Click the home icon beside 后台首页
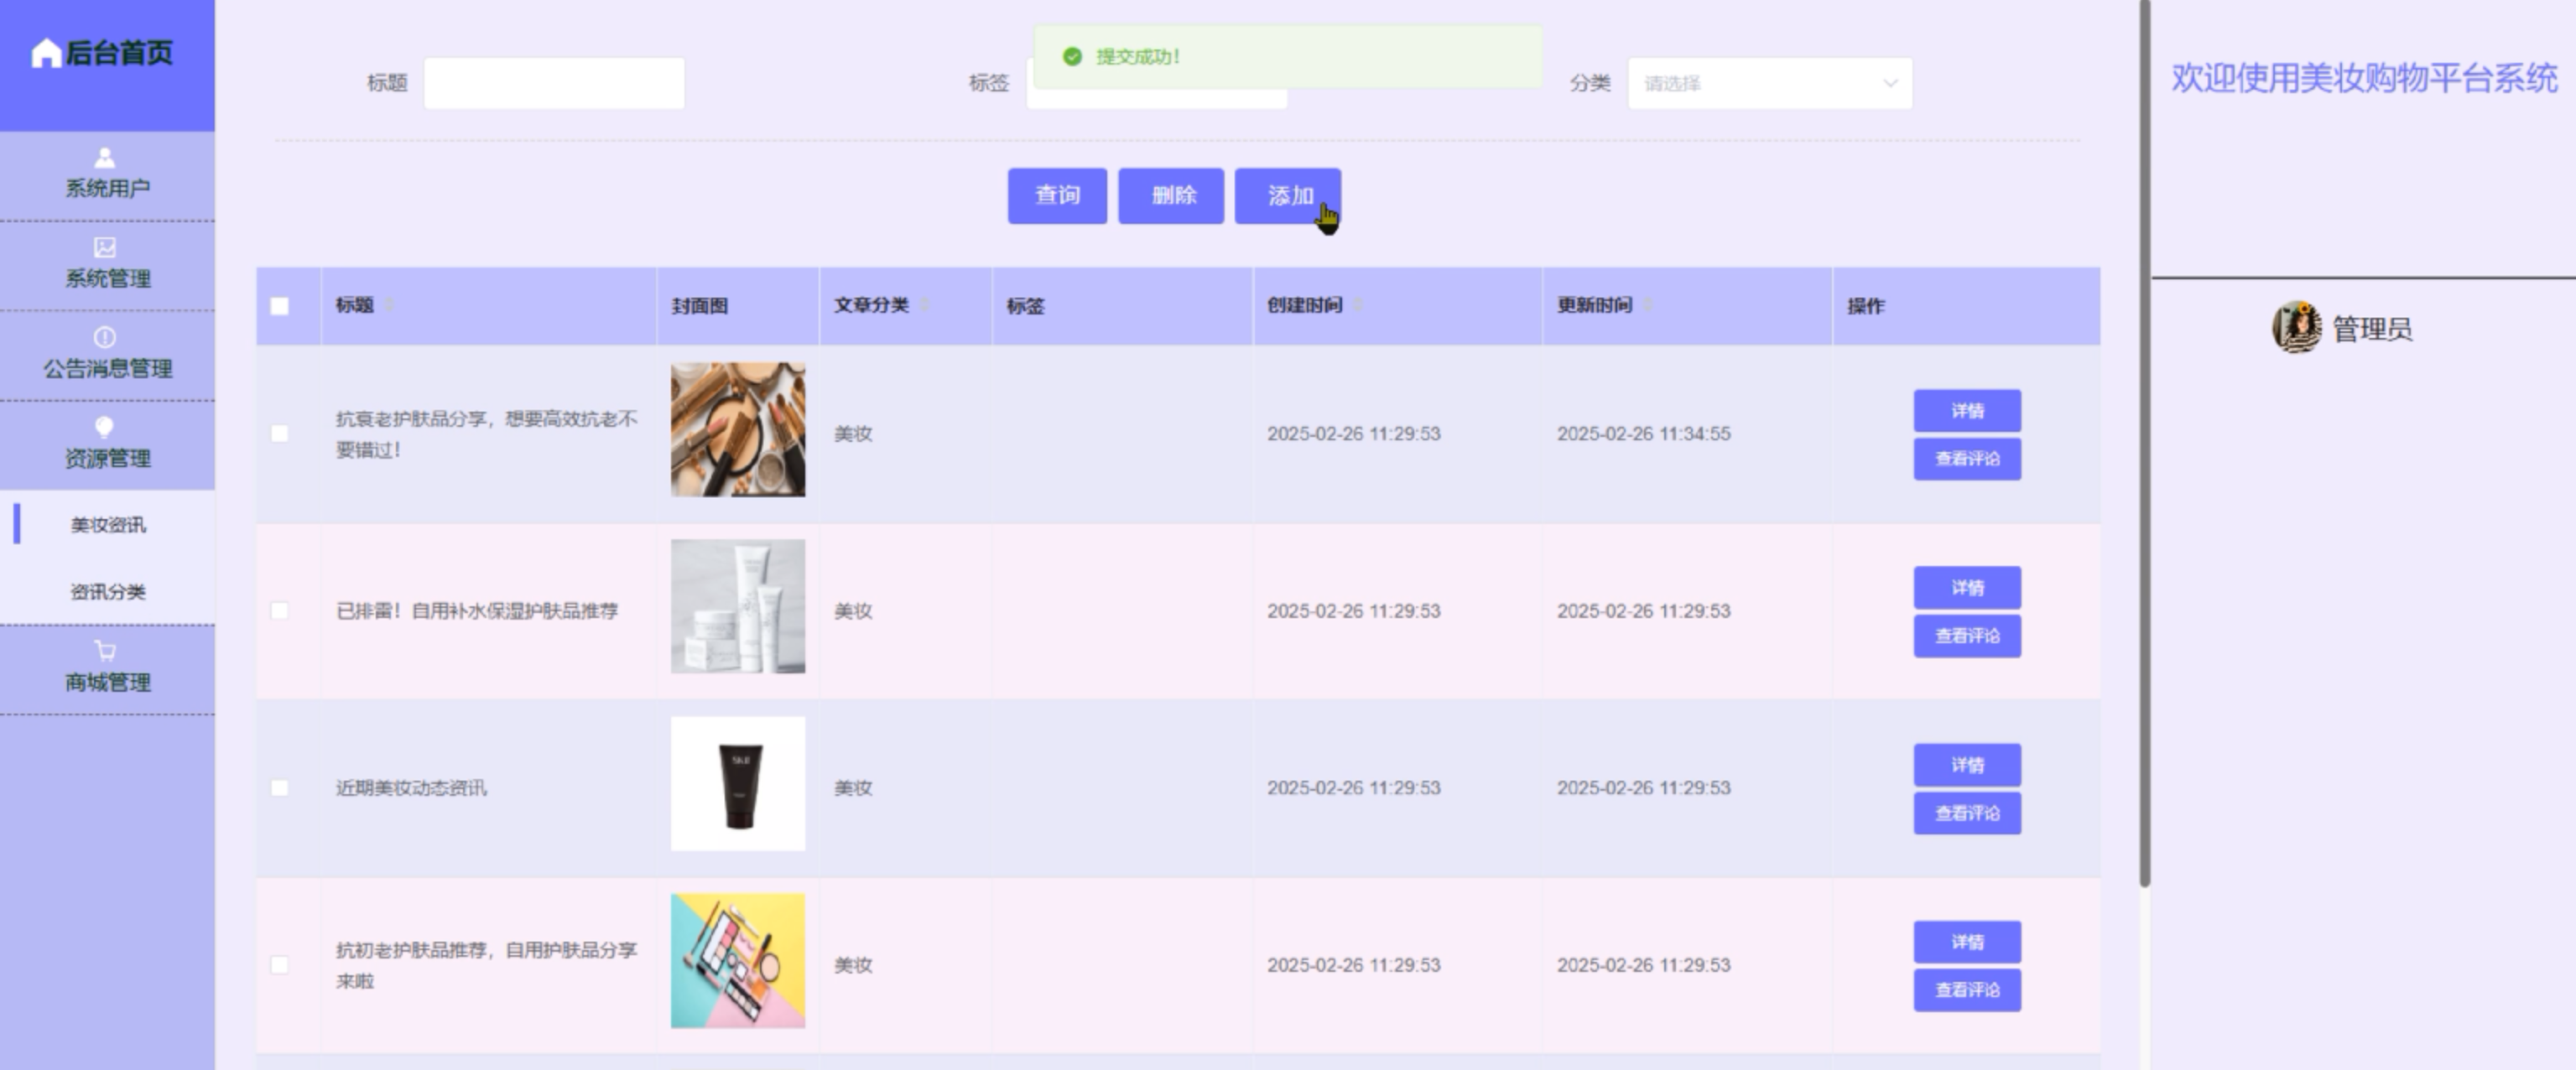The width and height of the screenshot is (2576, 1070). 46,53
